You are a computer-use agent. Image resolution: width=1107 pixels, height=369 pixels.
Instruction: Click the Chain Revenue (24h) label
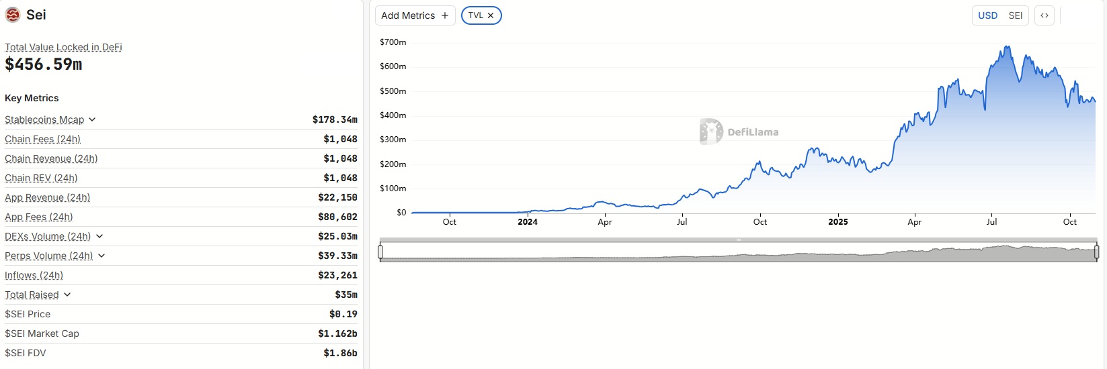point(51,158)
